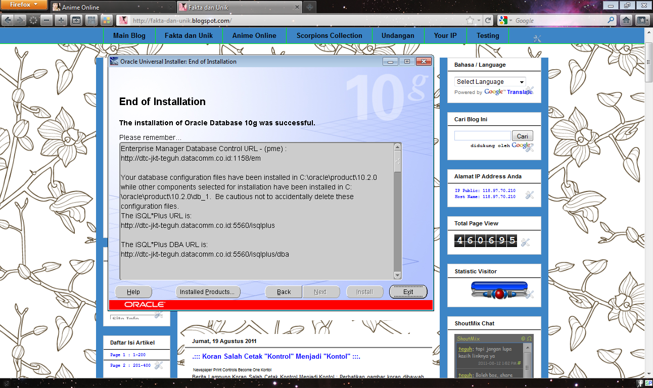Click the Back button in installer
The image size is (653, 388).
point(284,292)
